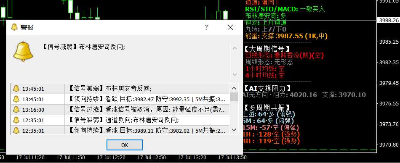The image size is (400, 163).
Task: Click current price label 3988.26 on price axis
Action: 389,20
